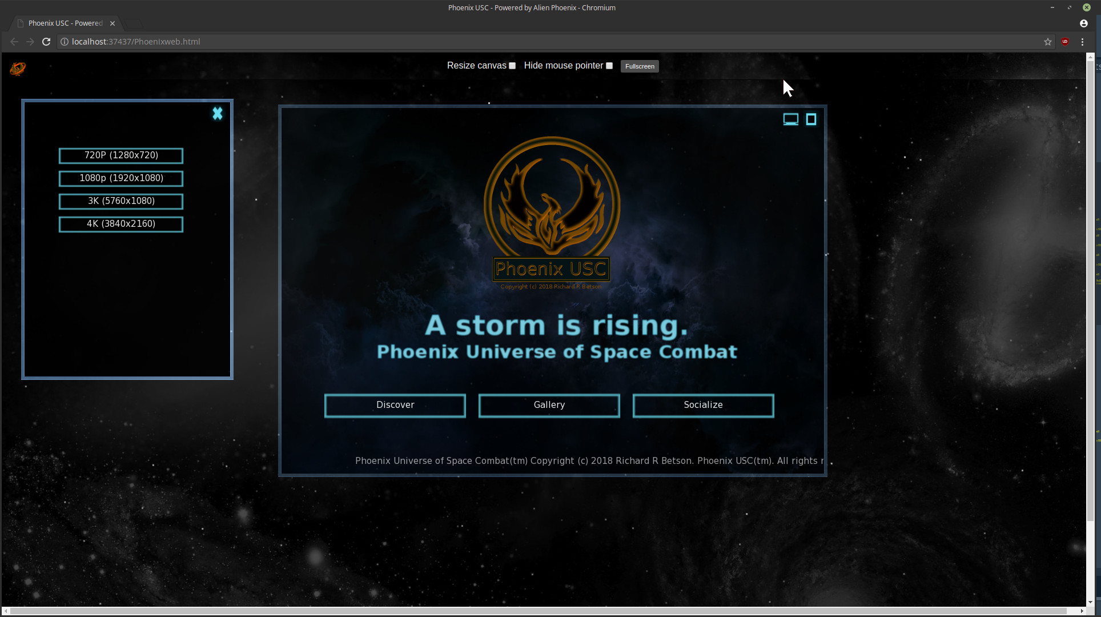Open the browser profile account icon
The width and height of the screenshot is (1101, 617).
tap(1083, 23)
